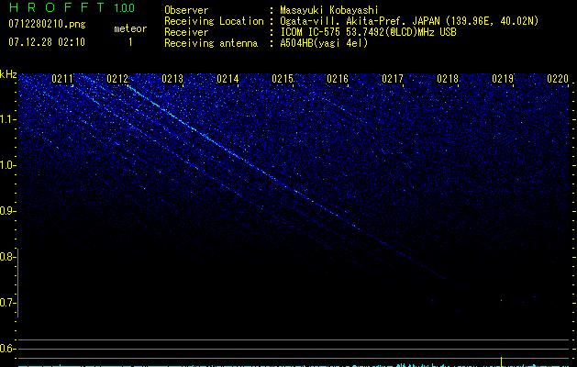Image resolution: width=577 pixels, height=367 pixels.
Task: Click the 0213 time marker
Action: pyautogui.click(x=172, y=79)
